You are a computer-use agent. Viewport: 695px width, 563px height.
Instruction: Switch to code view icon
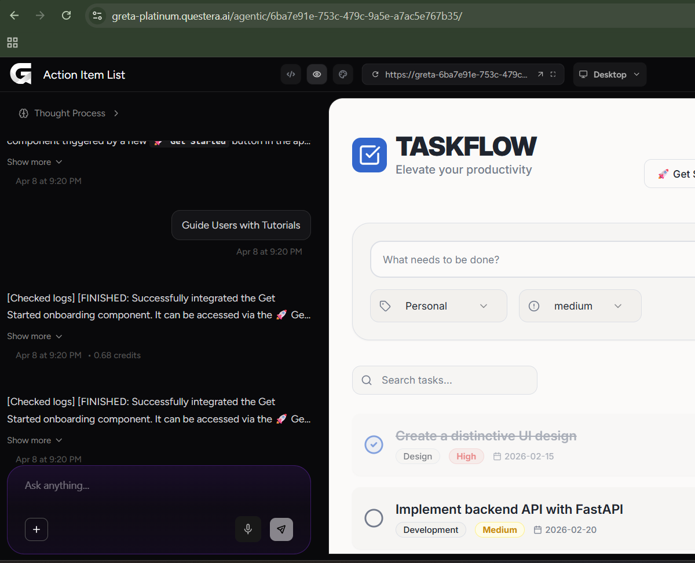[291, 74]
